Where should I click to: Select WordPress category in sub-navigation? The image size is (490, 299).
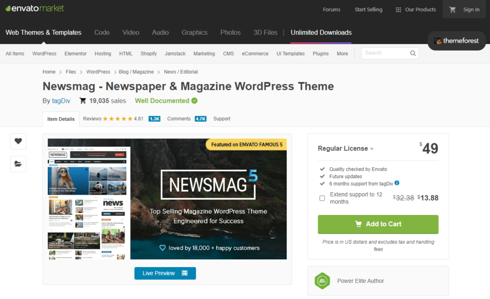[45, 53]
